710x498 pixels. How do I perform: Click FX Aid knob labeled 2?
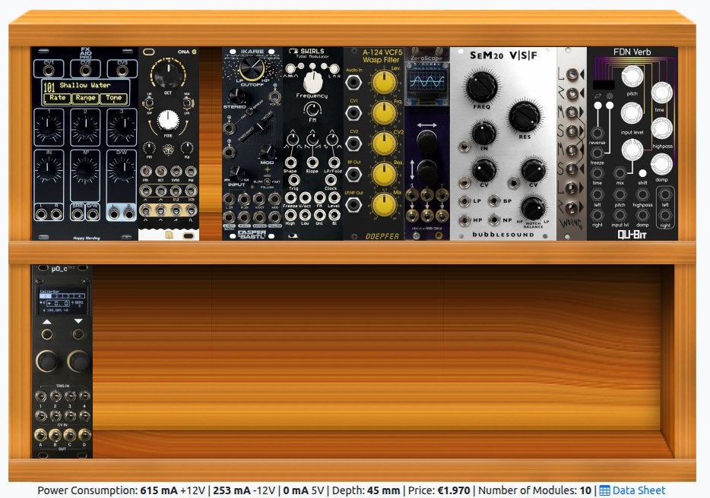pos(85,127)
